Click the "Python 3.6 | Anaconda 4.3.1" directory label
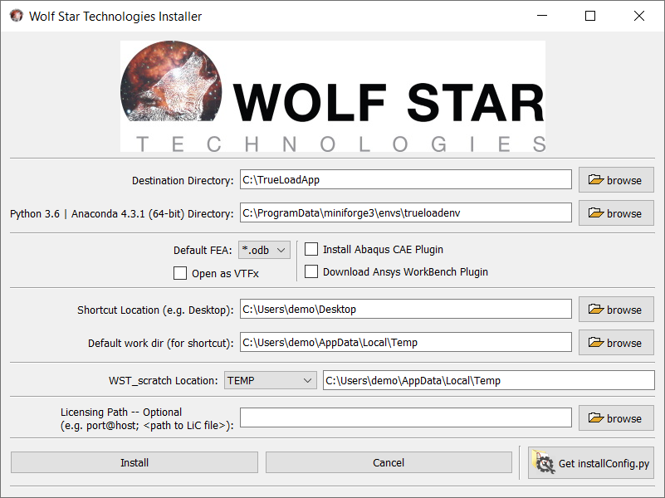 click(x=122, y=213)
